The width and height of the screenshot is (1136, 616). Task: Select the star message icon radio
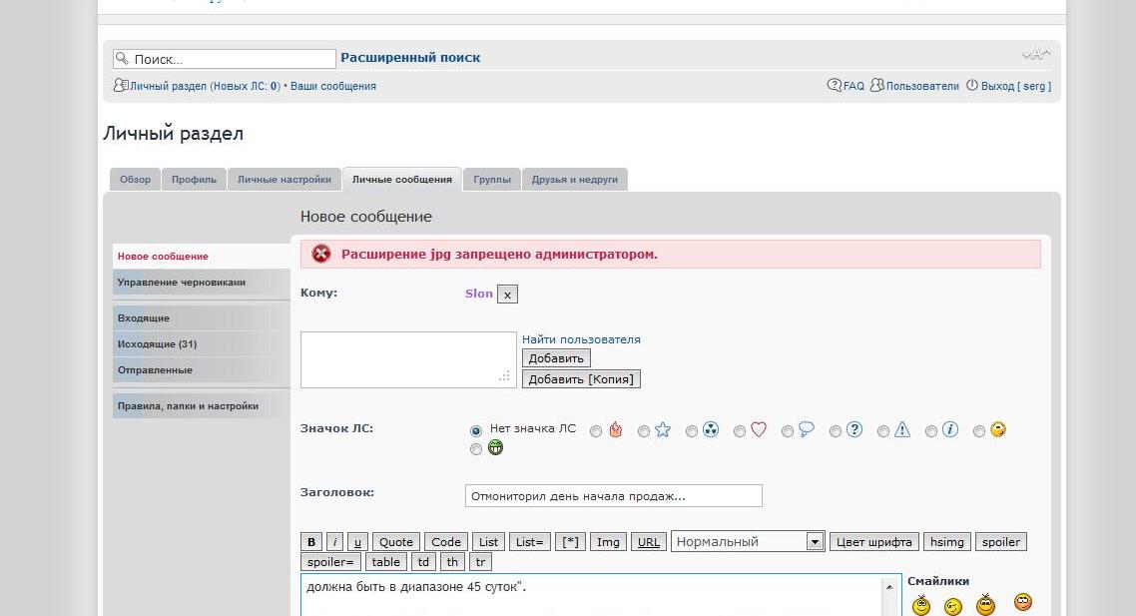click(x=644, y=431)
